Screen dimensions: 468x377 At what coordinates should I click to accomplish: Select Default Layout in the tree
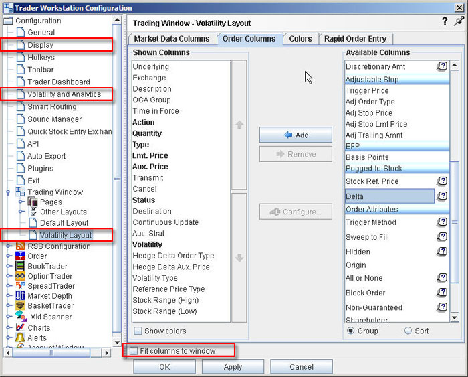pos(64,223)
